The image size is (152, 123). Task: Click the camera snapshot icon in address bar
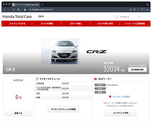tap(131, 9)
